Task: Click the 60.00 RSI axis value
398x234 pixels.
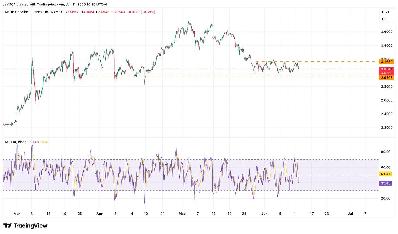Action: 386,168
